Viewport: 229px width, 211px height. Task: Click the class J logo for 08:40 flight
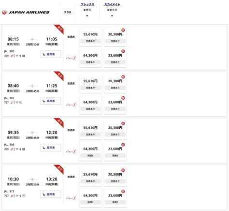coord(71,105)
